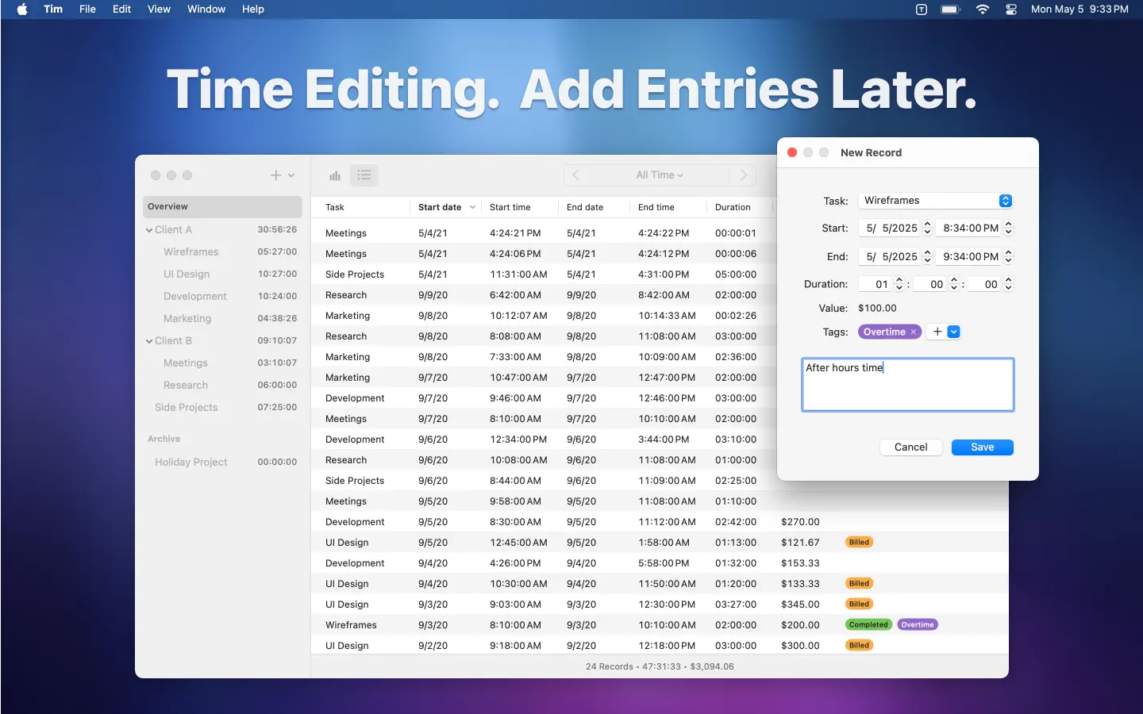Open the Help menu

coord(253,10)
